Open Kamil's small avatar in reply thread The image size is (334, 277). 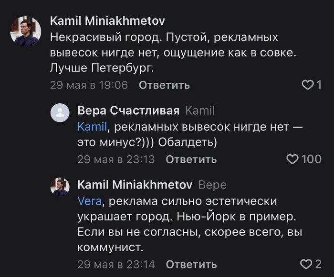tap(60, 187)
